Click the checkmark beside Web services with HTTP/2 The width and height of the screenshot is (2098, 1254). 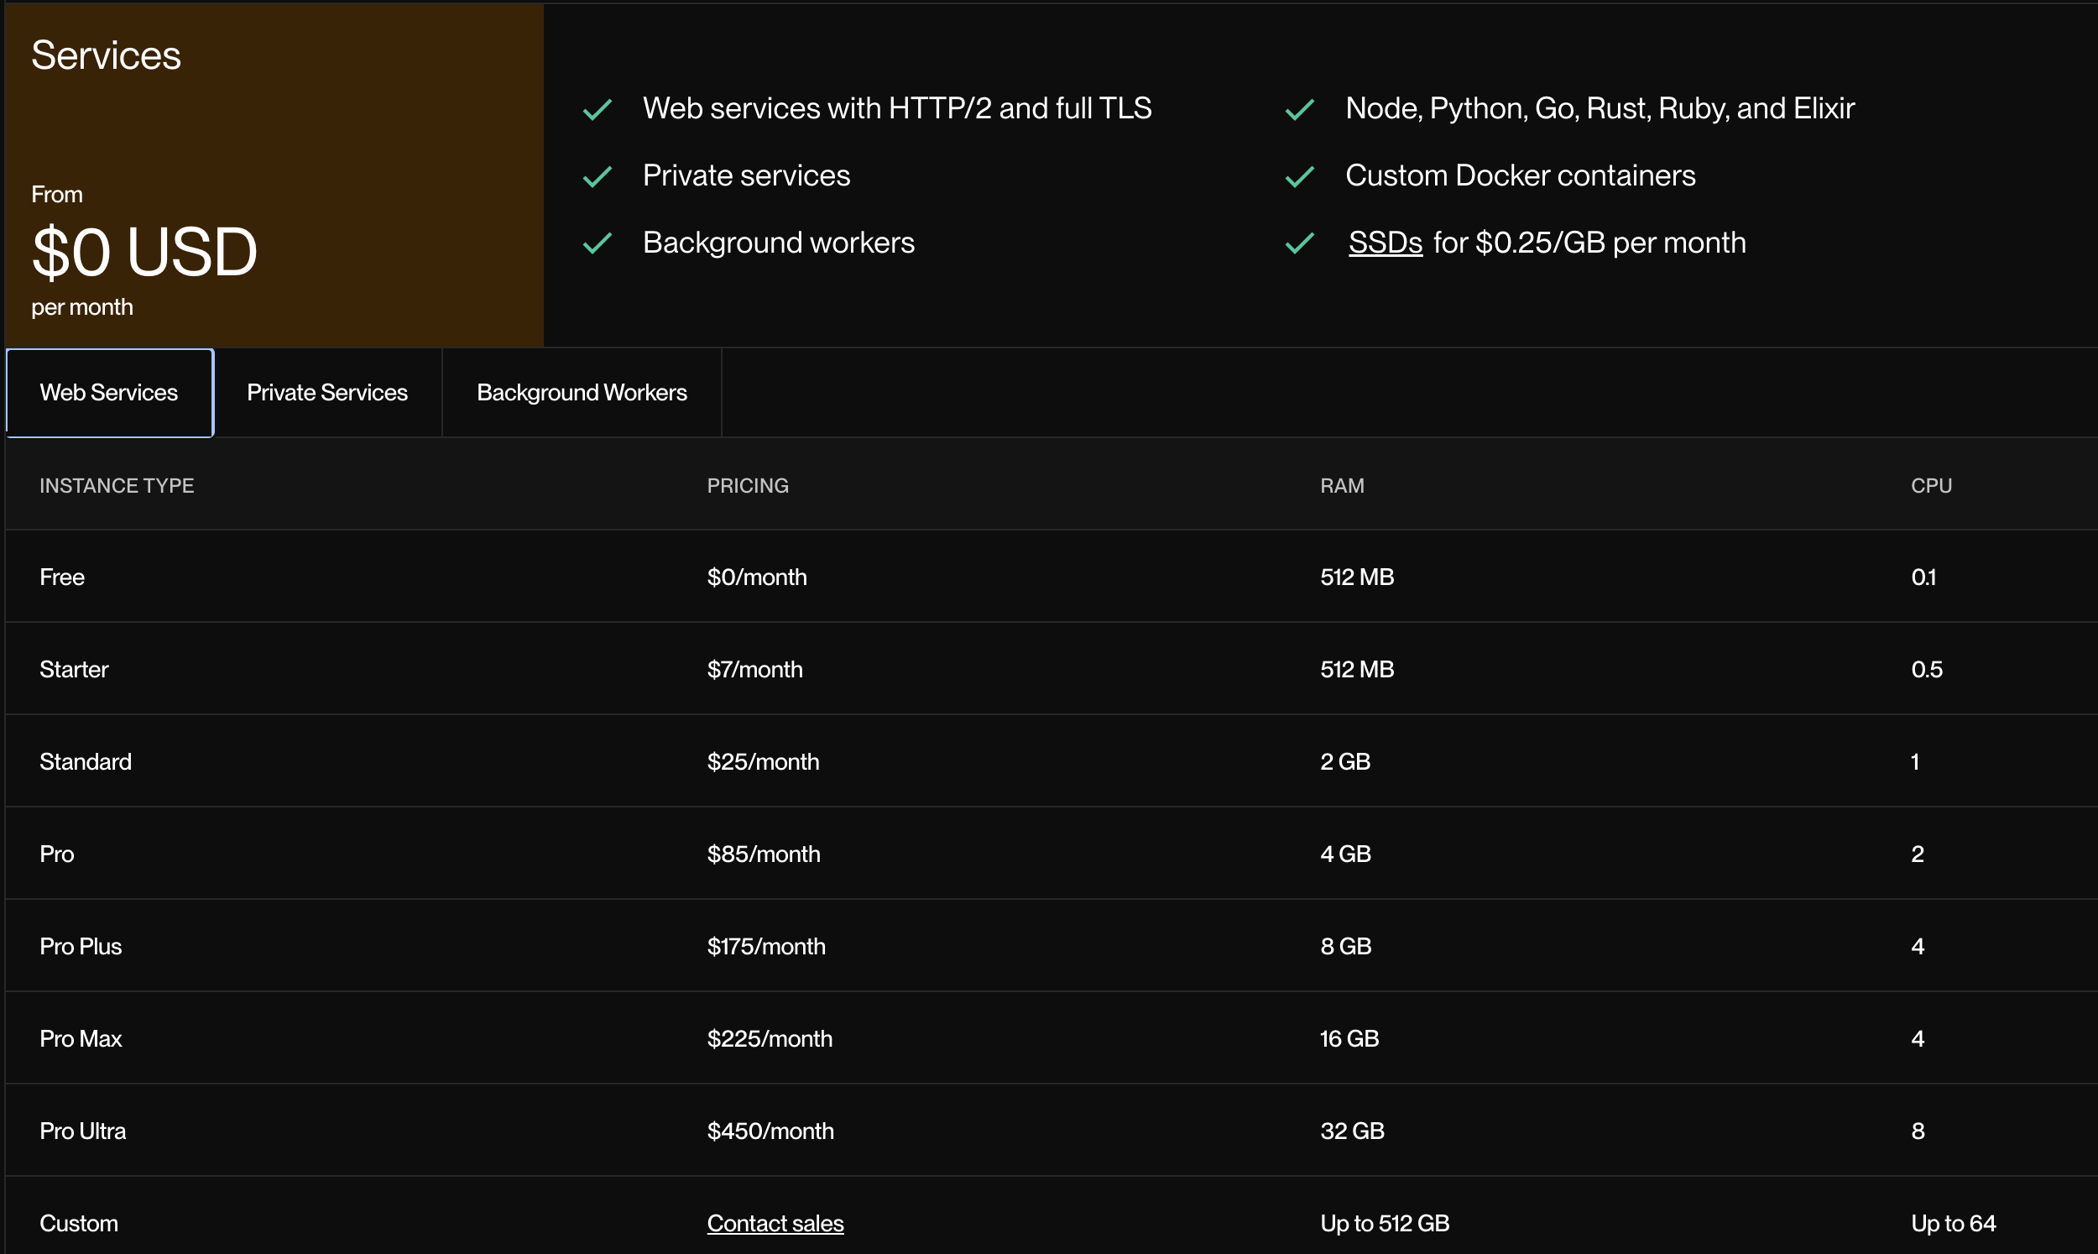click(598, 109)
